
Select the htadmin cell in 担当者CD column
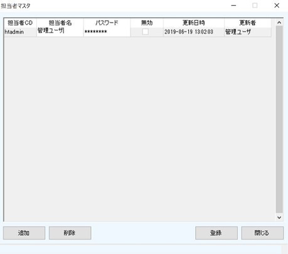(20, 32)
